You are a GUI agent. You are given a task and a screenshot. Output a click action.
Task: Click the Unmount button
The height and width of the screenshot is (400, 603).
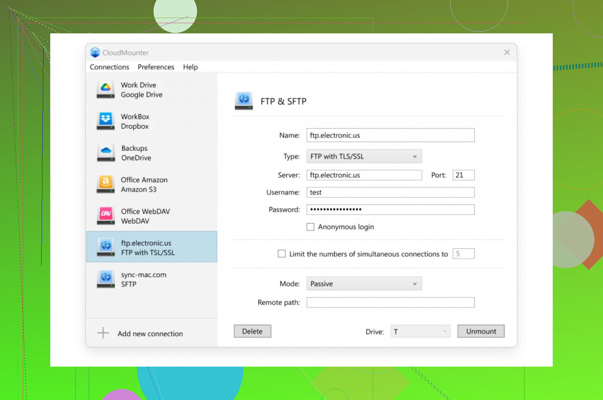481,331
